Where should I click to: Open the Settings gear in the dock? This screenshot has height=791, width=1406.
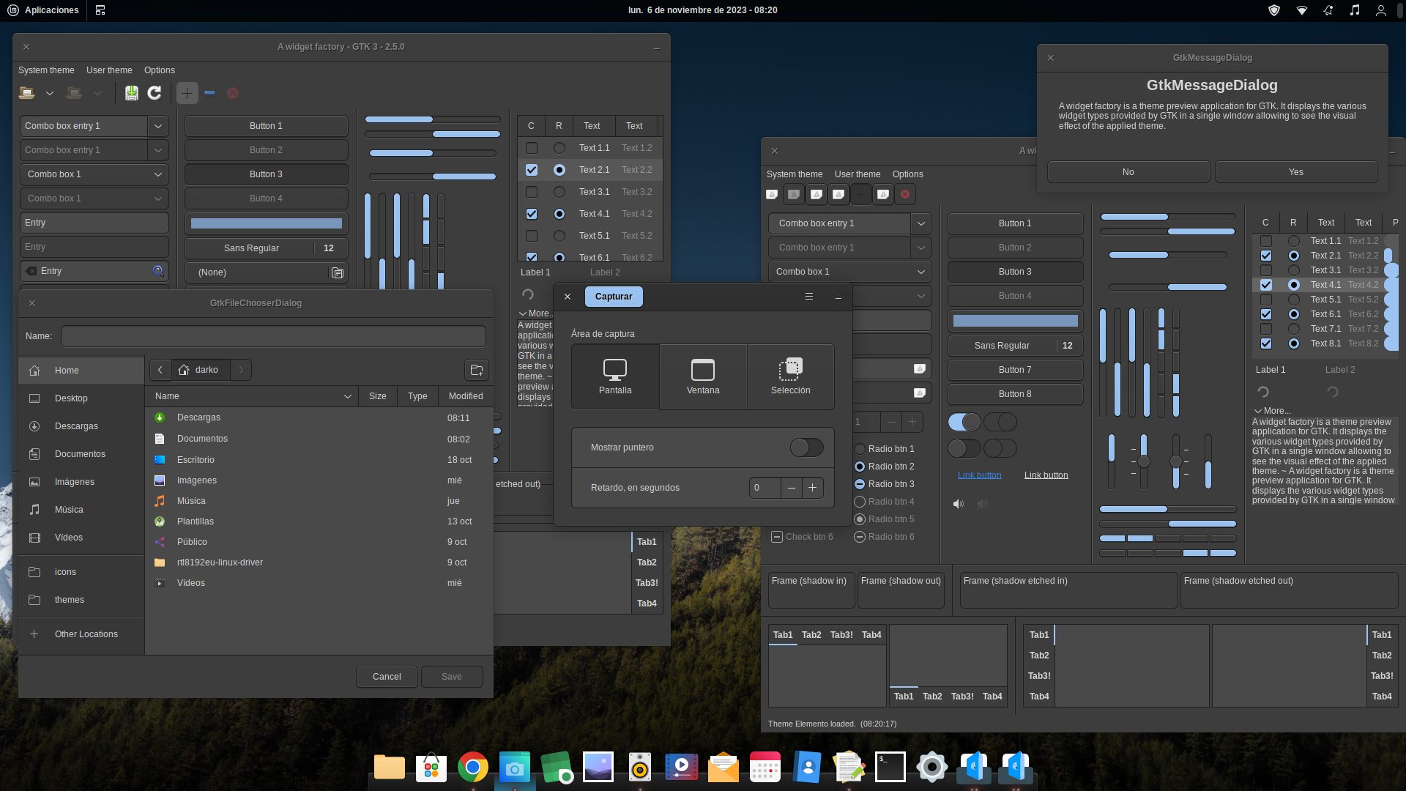[x=932, y=767]
